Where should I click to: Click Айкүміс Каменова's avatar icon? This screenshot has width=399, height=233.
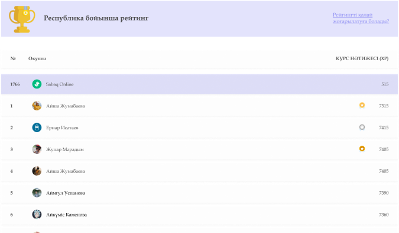37,215
